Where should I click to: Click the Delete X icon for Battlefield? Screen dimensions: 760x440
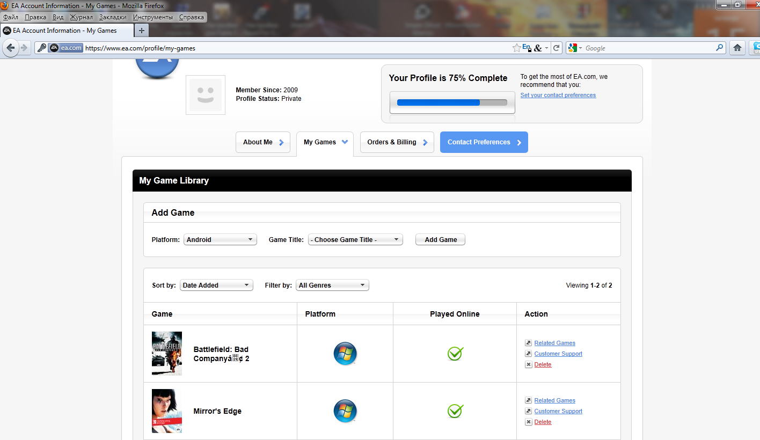coord(528,364)
